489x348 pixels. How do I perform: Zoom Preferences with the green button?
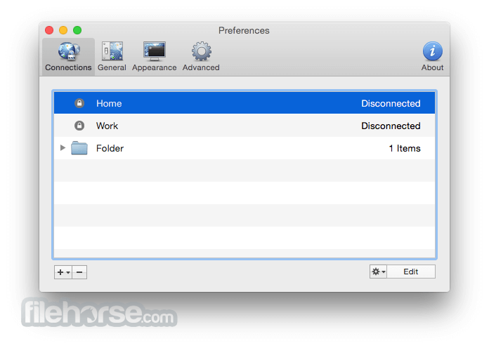click(x=77, y=30)
